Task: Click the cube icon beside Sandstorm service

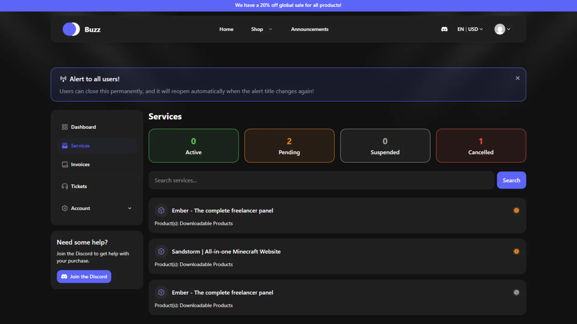Action: pos(161,251)
